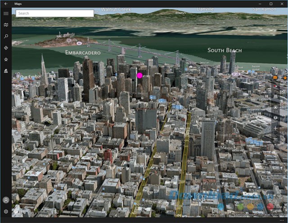Click the Embarcadero neighborhood label
The width and height of the screenshot is (288, 223).
[x=83, y=53]
